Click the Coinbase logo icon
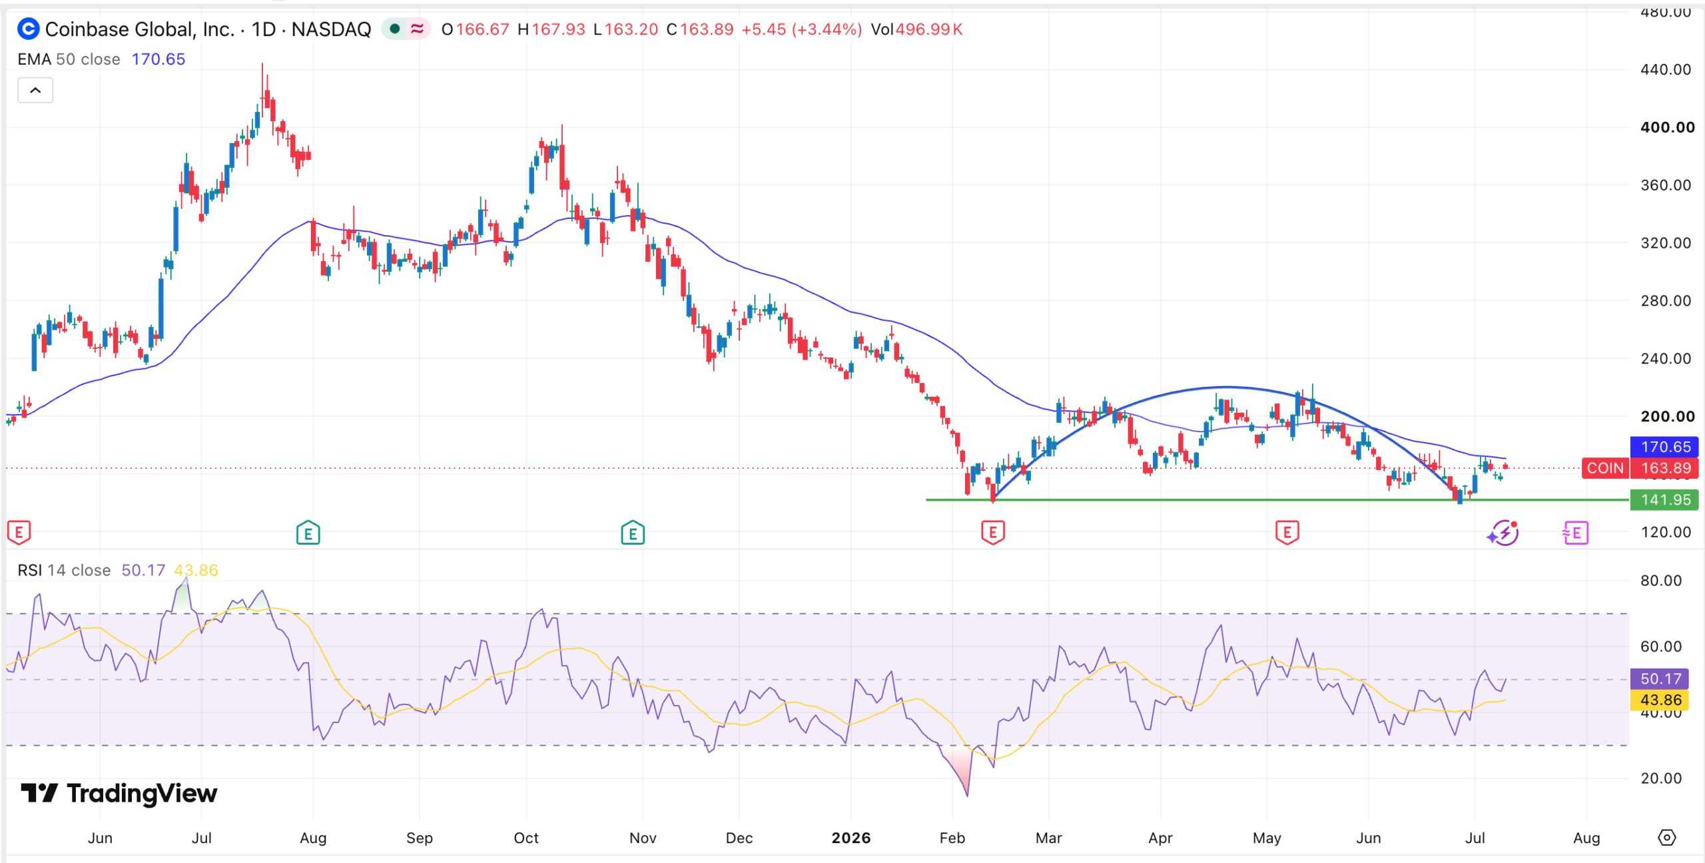Viewport: 1705px width, 863px height. (28, 29)
